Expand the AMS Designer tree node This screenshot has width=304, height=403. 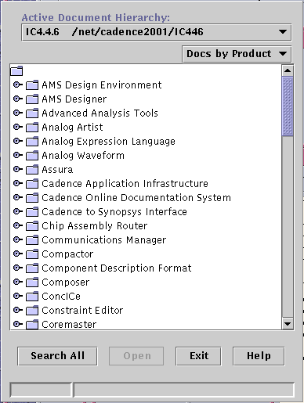point(18,99)
